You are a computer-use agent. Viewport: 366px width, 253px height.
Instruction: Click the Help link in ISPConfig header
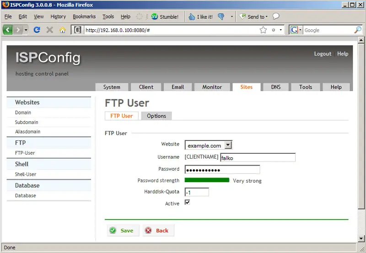343,54
